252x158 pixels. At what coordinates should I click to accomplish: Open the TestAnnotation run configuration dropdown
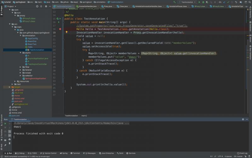pyautogui.click(x=187, y=2)
